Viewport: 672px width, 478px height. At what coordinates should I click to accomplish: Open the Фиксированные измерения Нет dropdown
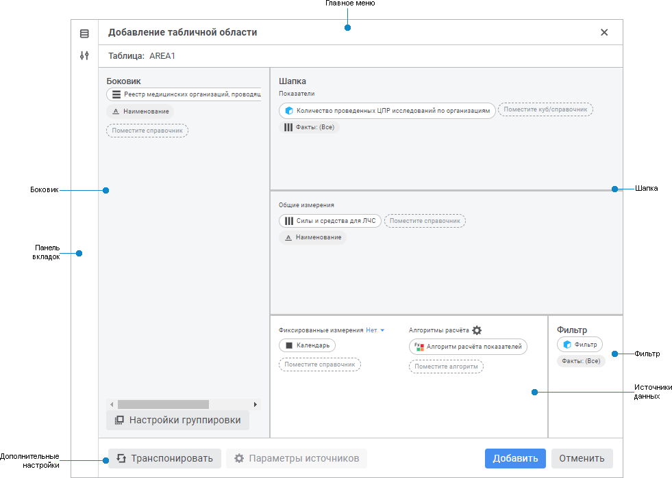(x=375, y=330)
